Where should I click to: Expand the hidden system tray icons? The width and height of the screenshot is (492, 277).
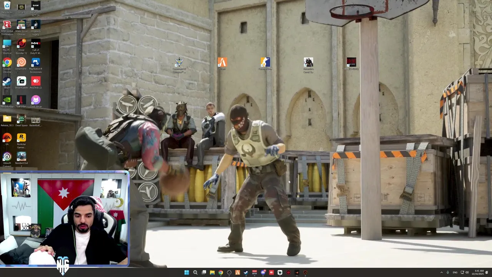click(x=441, y=272)
